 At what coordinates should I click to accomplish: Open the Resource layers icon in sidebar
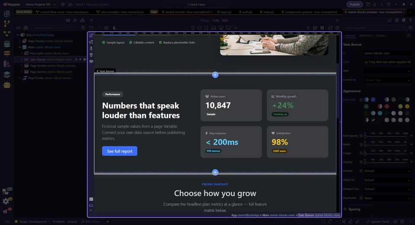coord(7,75)
